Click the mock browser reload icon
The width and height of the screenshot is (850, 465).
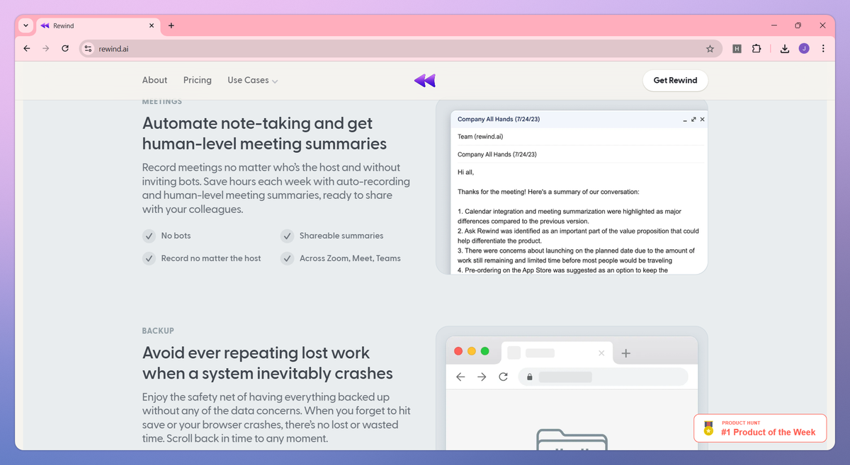tap(503, 377)
